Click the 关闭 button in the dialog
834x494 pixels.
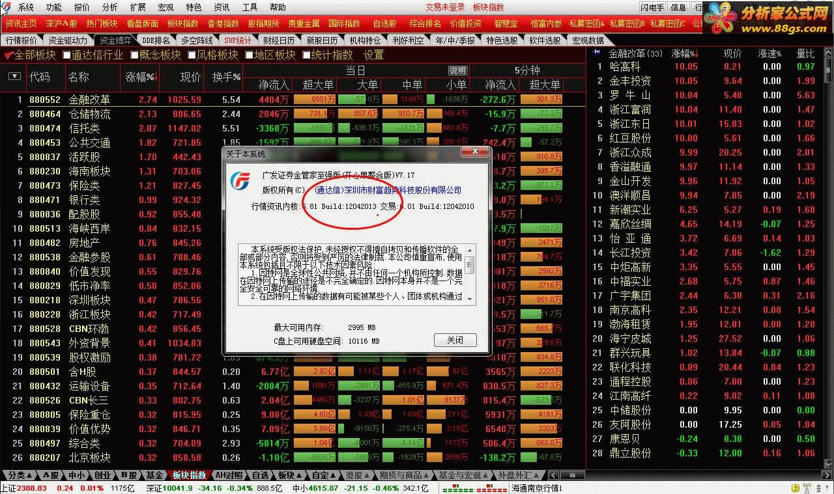[455, 340]
